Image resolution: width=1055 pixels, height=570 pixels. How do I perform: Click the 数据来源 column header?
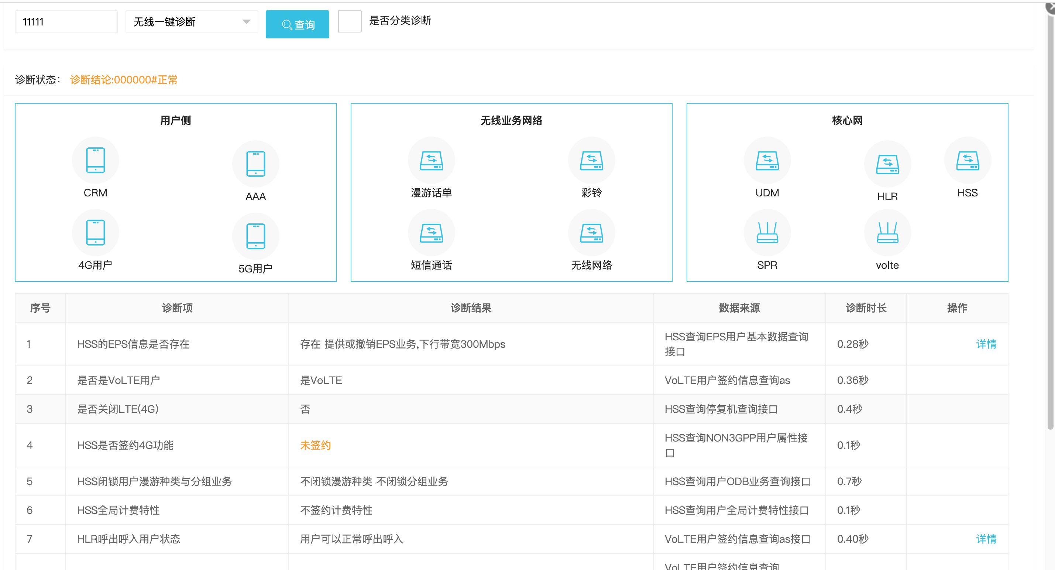739,308
